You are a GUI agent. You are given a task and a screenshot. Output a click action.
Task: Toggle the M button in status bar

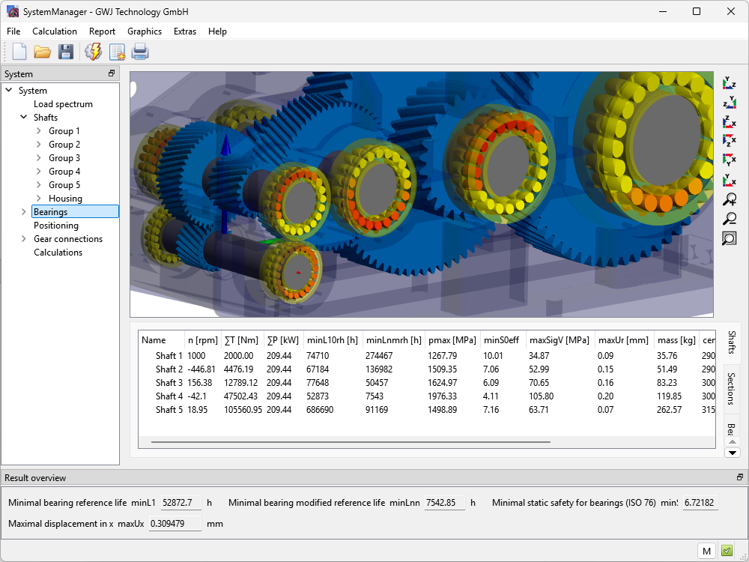706,551
